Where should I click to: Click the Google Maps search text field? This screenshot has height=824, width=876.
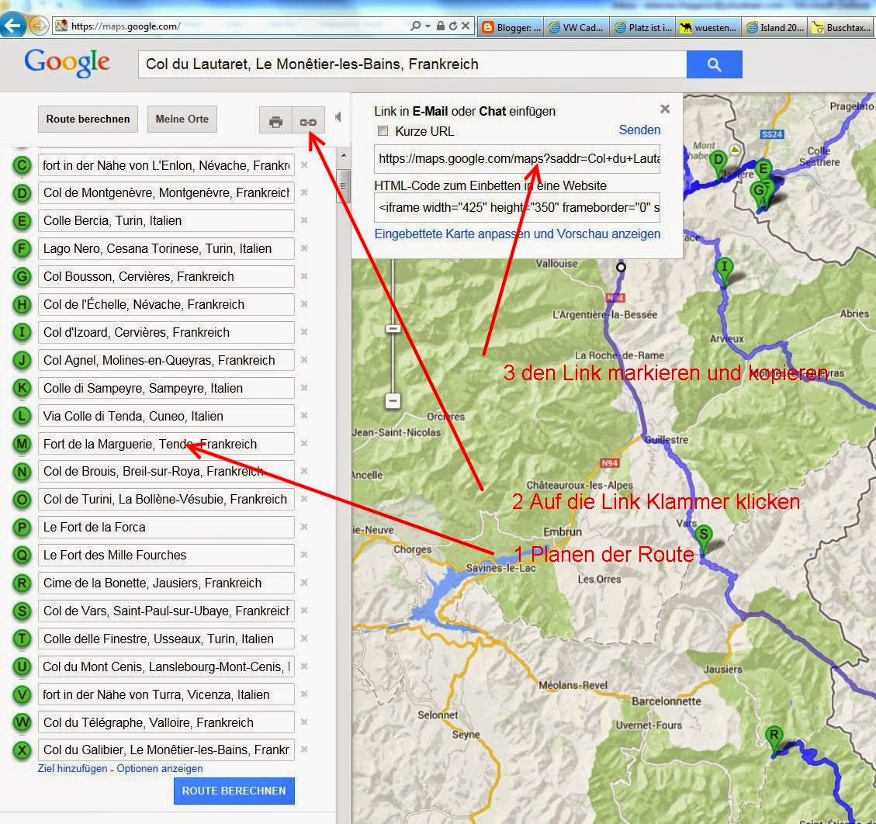[x=412, y=64]
